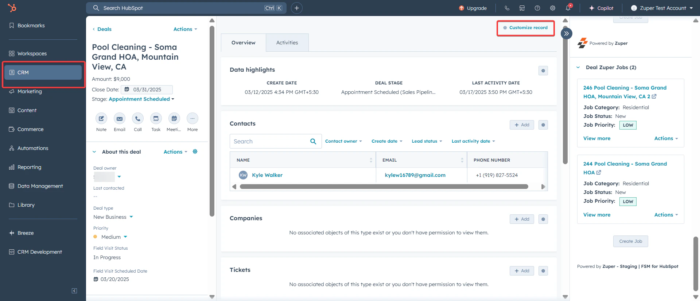
Task: Open Contacts card settings gear
Action: [543, 125]
